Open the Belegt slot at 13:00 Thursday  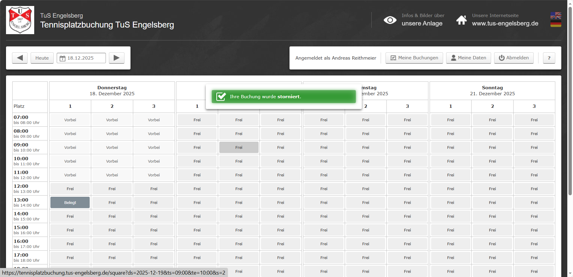[x=70, y=202]
